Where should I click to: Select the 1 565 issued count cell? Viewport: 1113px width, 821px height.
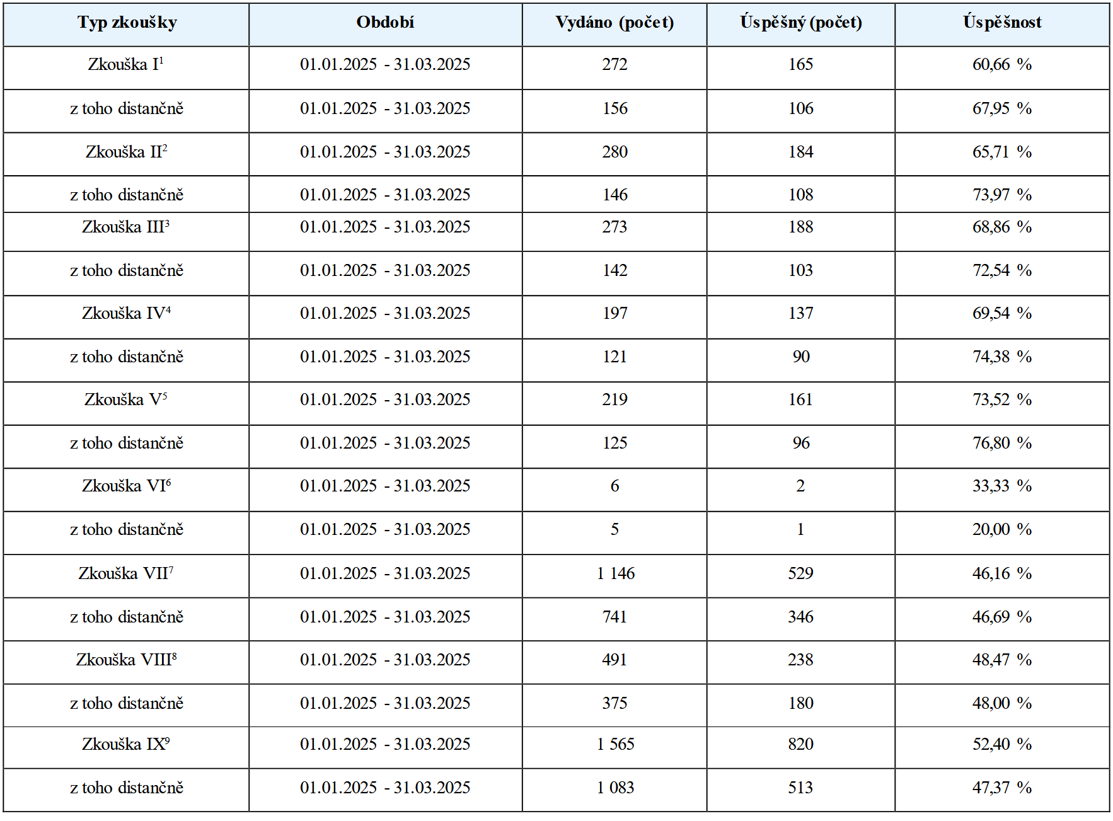tap(614, 744)
